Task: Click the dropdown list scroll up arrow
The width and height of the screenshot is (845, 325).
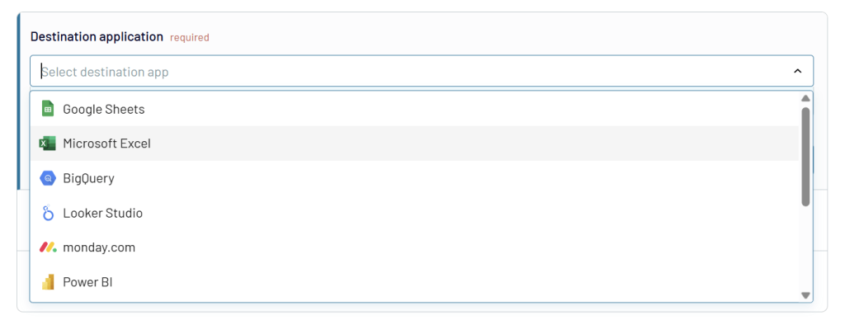Action: click(x=805, y=98)
